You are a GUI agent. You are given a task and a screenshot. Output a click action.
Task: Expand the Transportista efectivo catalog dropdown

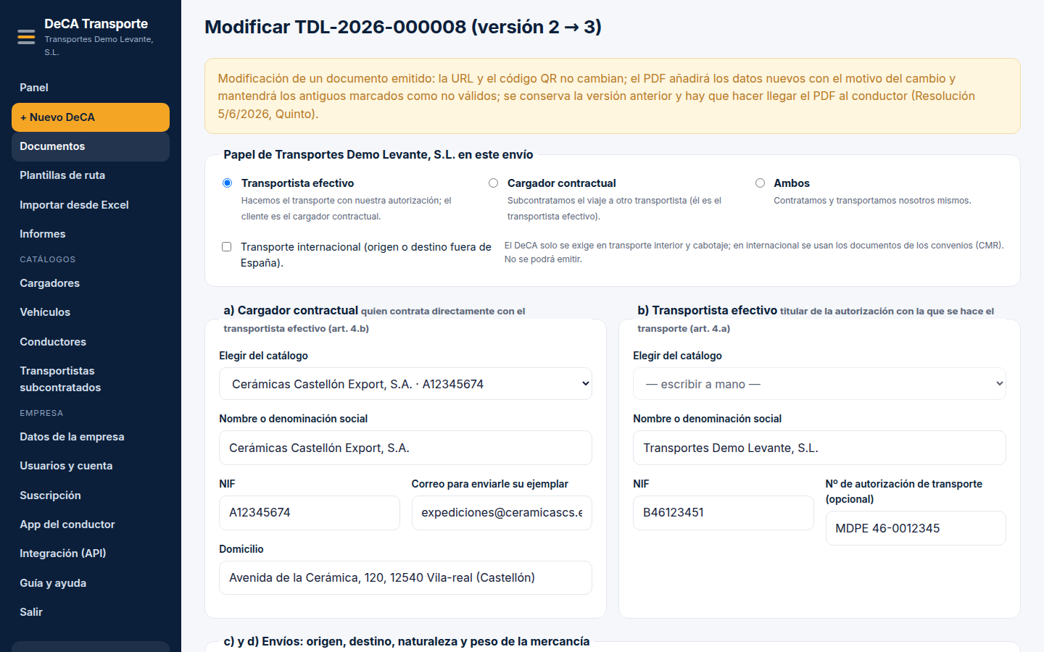pos(819,384)
